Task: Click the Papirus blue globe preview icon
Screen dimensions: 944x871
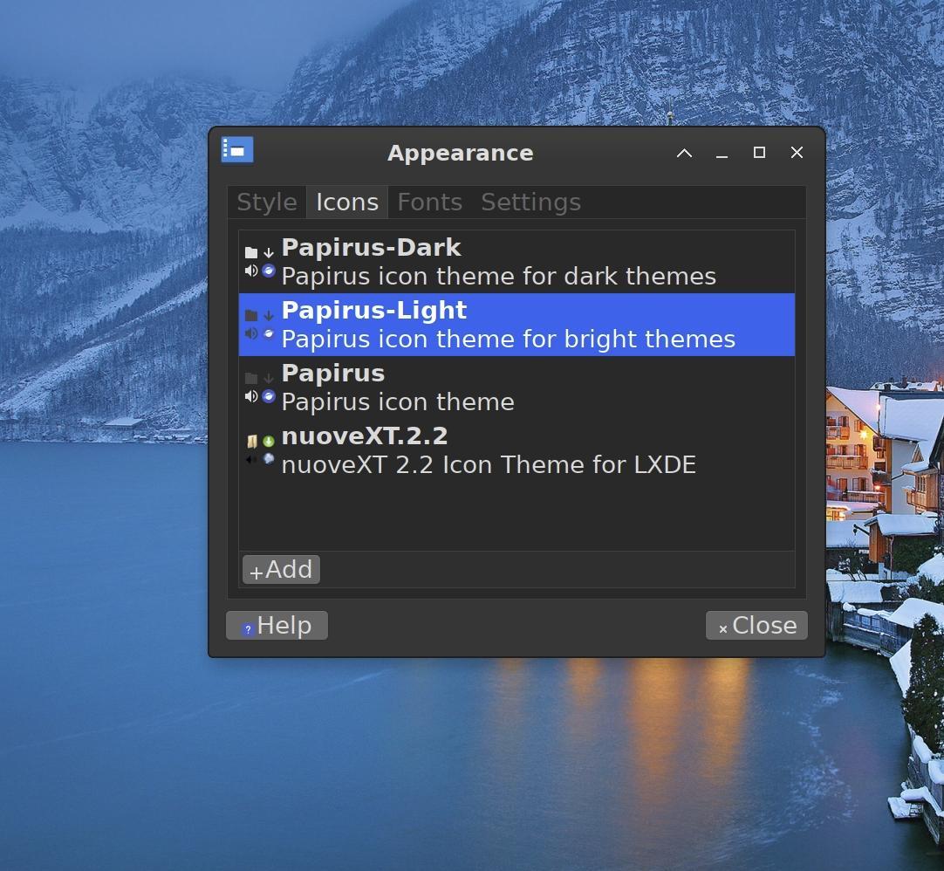Action: 269,396
